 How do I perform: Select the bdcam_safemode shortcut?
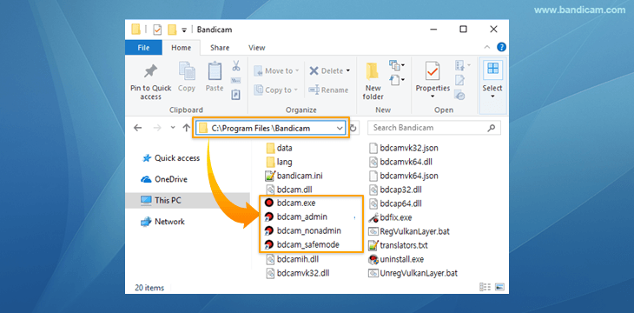click(302, 244)
